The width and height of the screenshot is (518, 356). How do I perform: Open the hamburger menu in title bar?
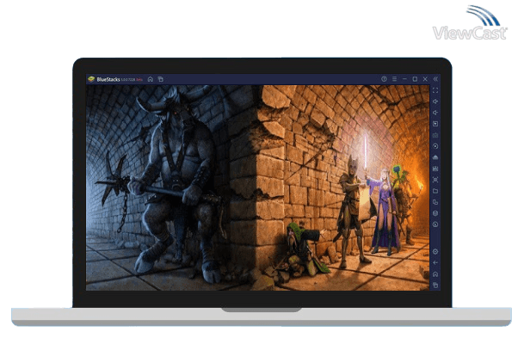(394, 79)
